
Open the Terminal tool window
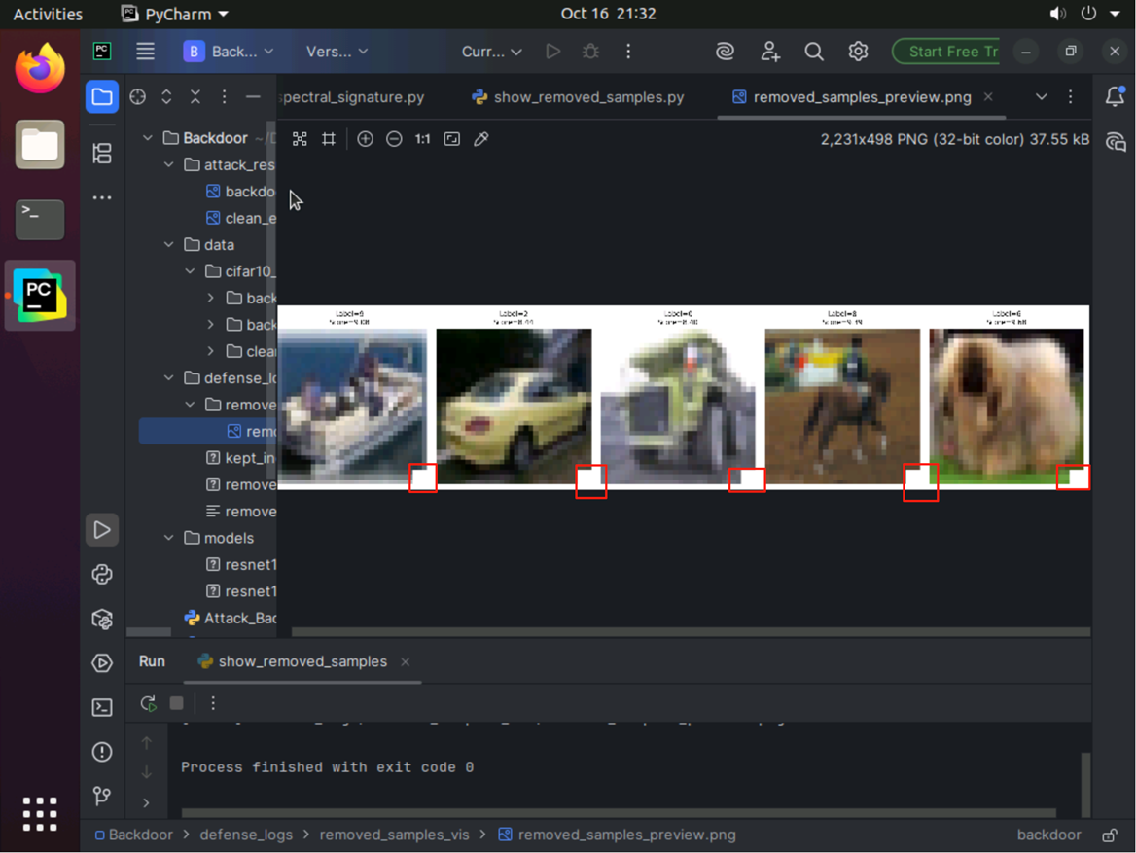click(102, 707)
